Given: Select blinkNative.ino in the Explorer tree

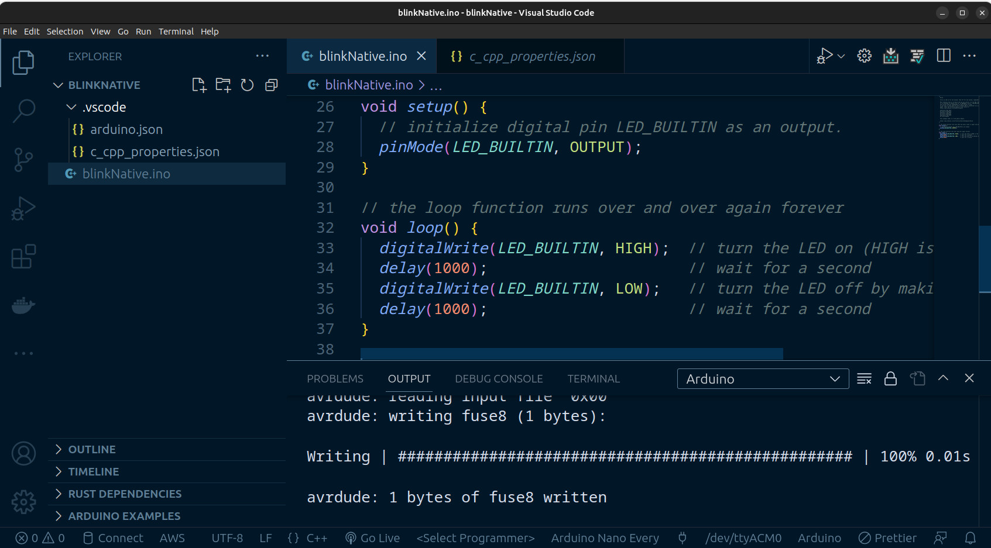Looking at the screenshot, I should 166,174.
